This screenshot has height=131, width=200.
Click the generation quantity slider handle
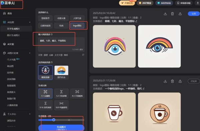coord(54,120)
